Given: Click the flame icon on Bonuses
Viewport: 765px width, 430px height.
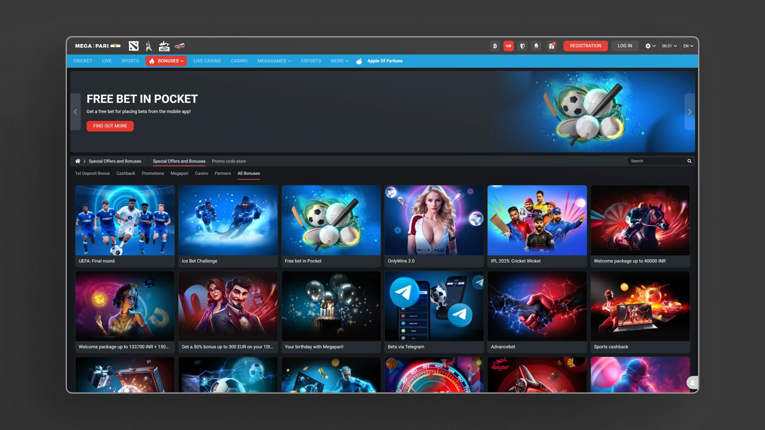Looking at the screenshot, I should (152, 61).
